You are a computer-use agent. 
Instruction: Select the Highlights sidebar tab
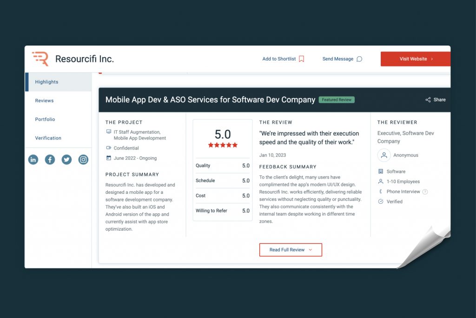pos(46,82)
